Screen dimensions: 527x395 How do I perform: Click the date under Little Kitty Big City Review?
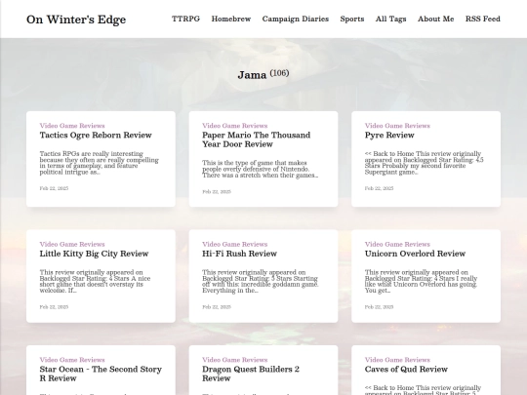[x=54, y=307]
